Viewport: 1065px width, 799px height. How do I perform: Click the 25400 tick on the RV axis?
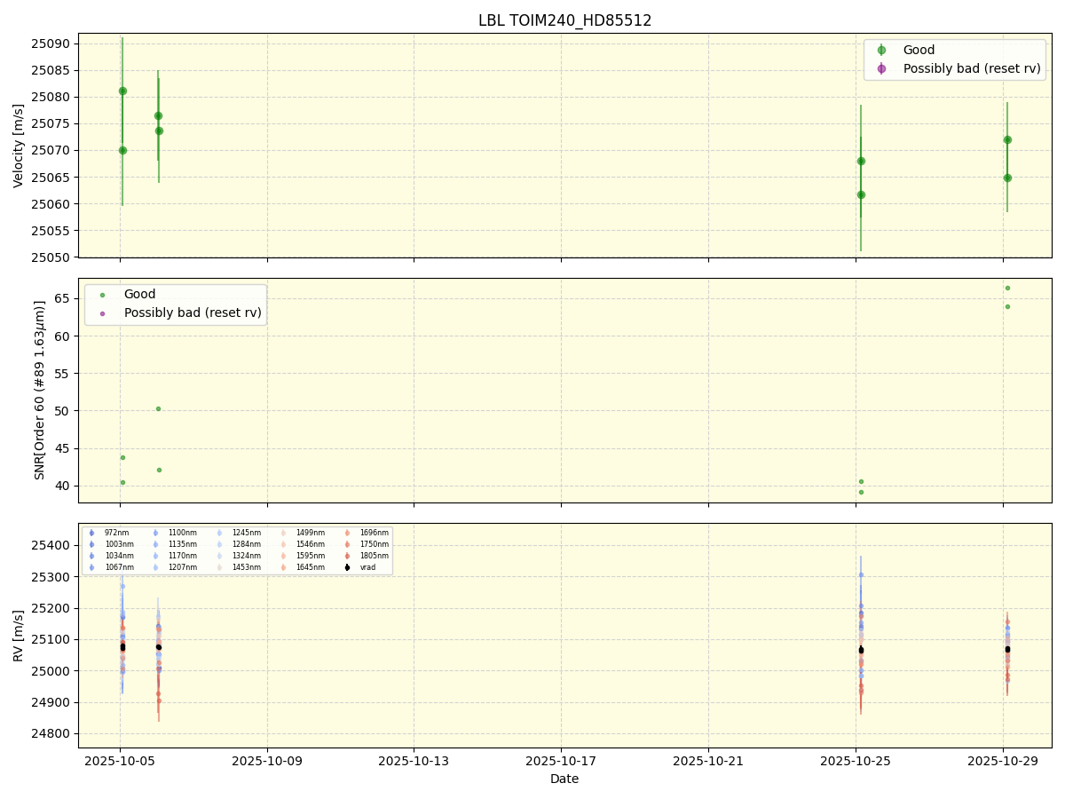(52, 545)
